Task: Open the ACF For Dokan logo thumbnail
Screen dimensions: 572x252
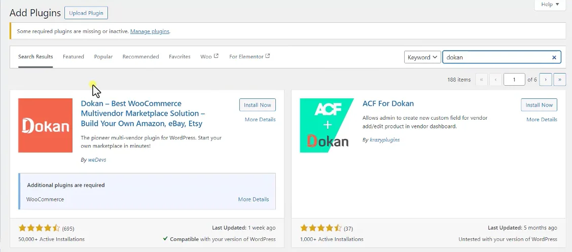Action: coord(327,125)
